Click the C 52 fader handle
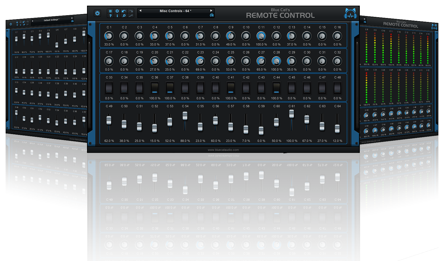 point(155,128)
